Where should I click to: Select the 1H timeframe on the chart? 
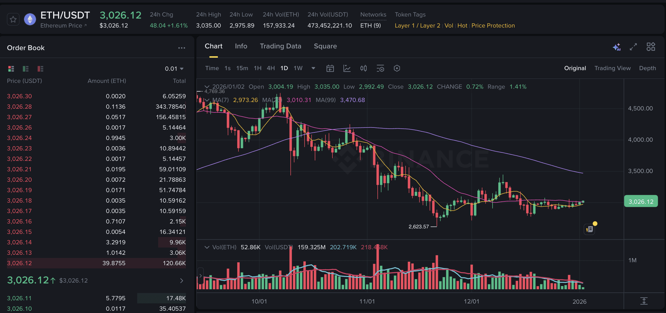click(x=257, y=68)
